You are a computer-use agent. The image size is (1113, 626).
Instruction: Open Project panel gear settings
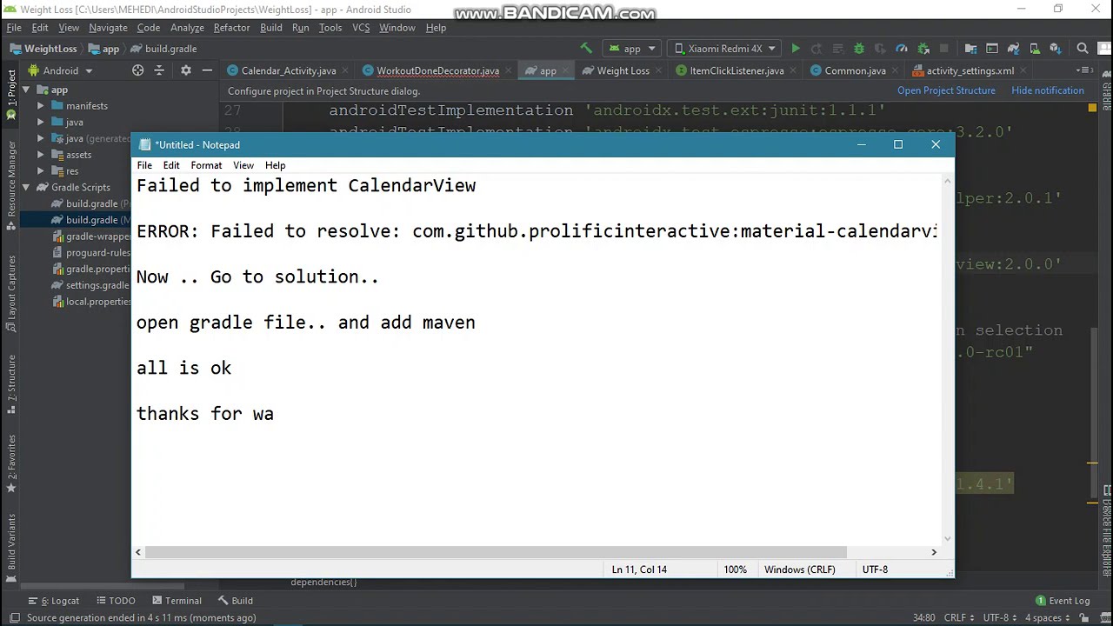185,70
